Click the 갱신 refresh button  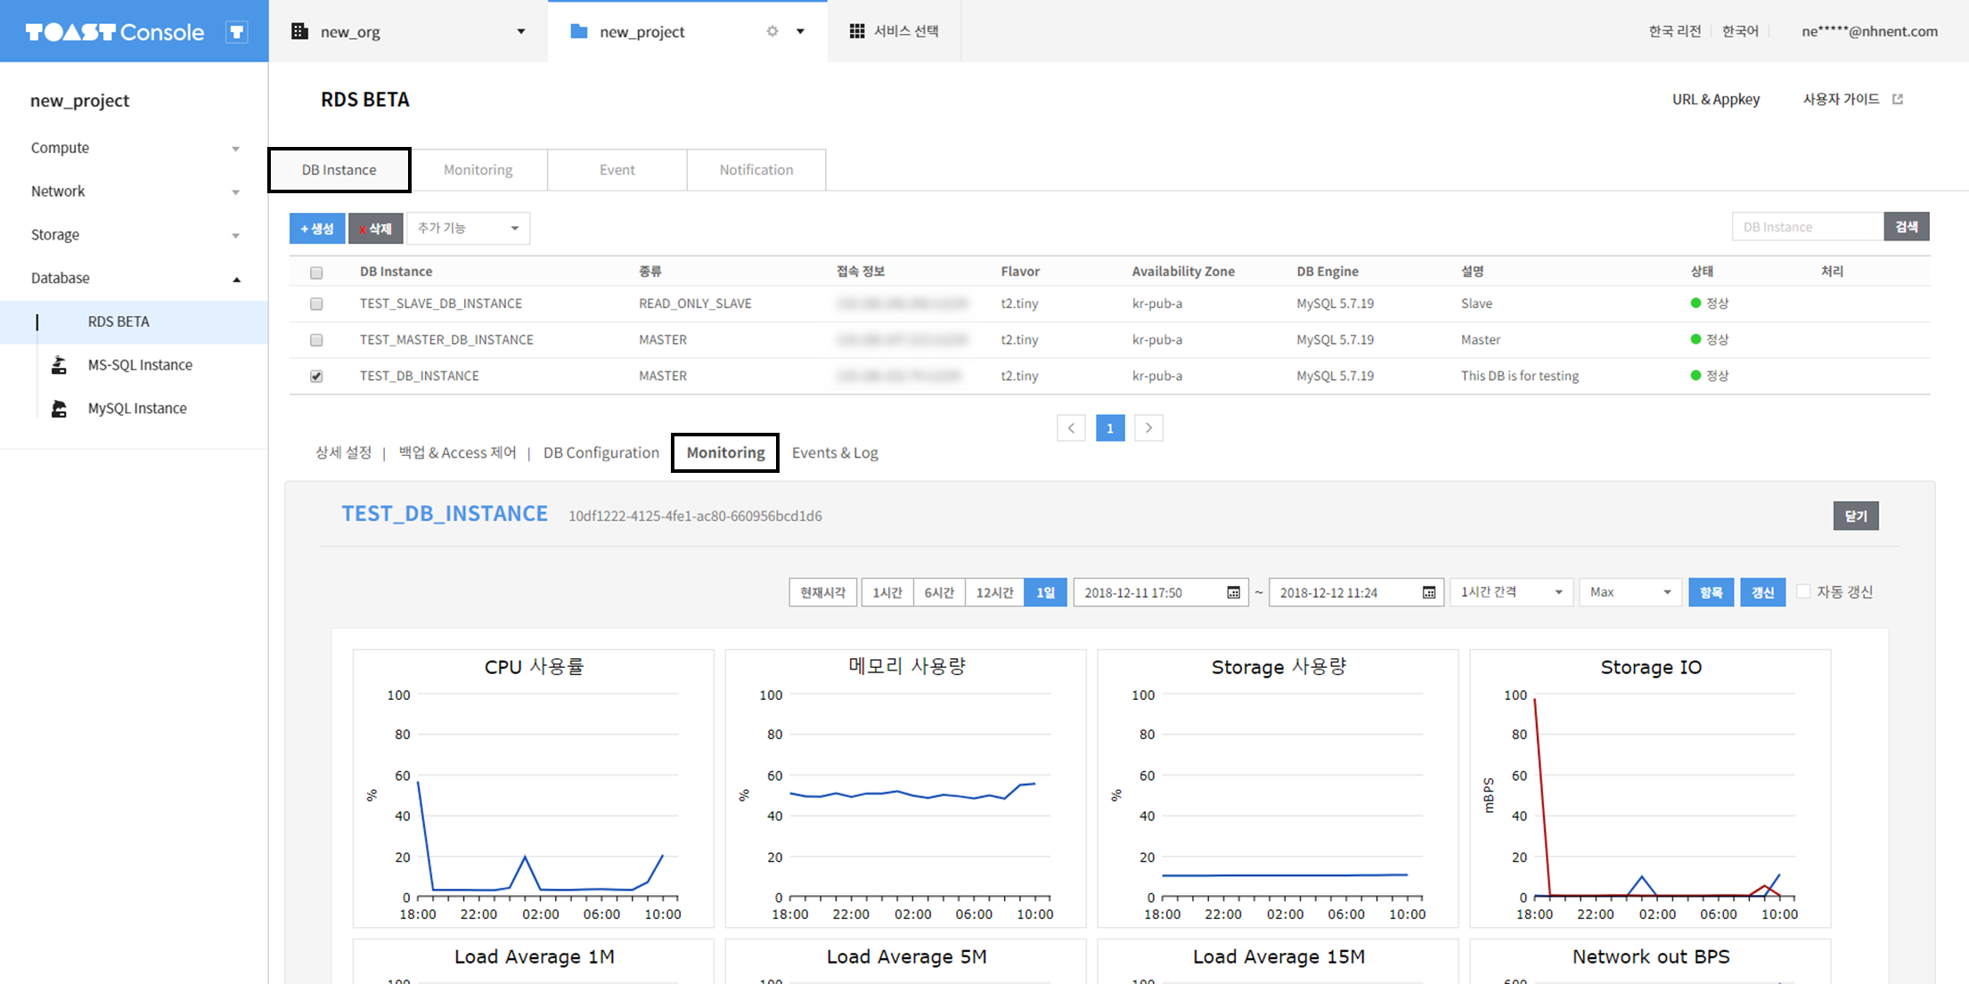click(1762, 592)
